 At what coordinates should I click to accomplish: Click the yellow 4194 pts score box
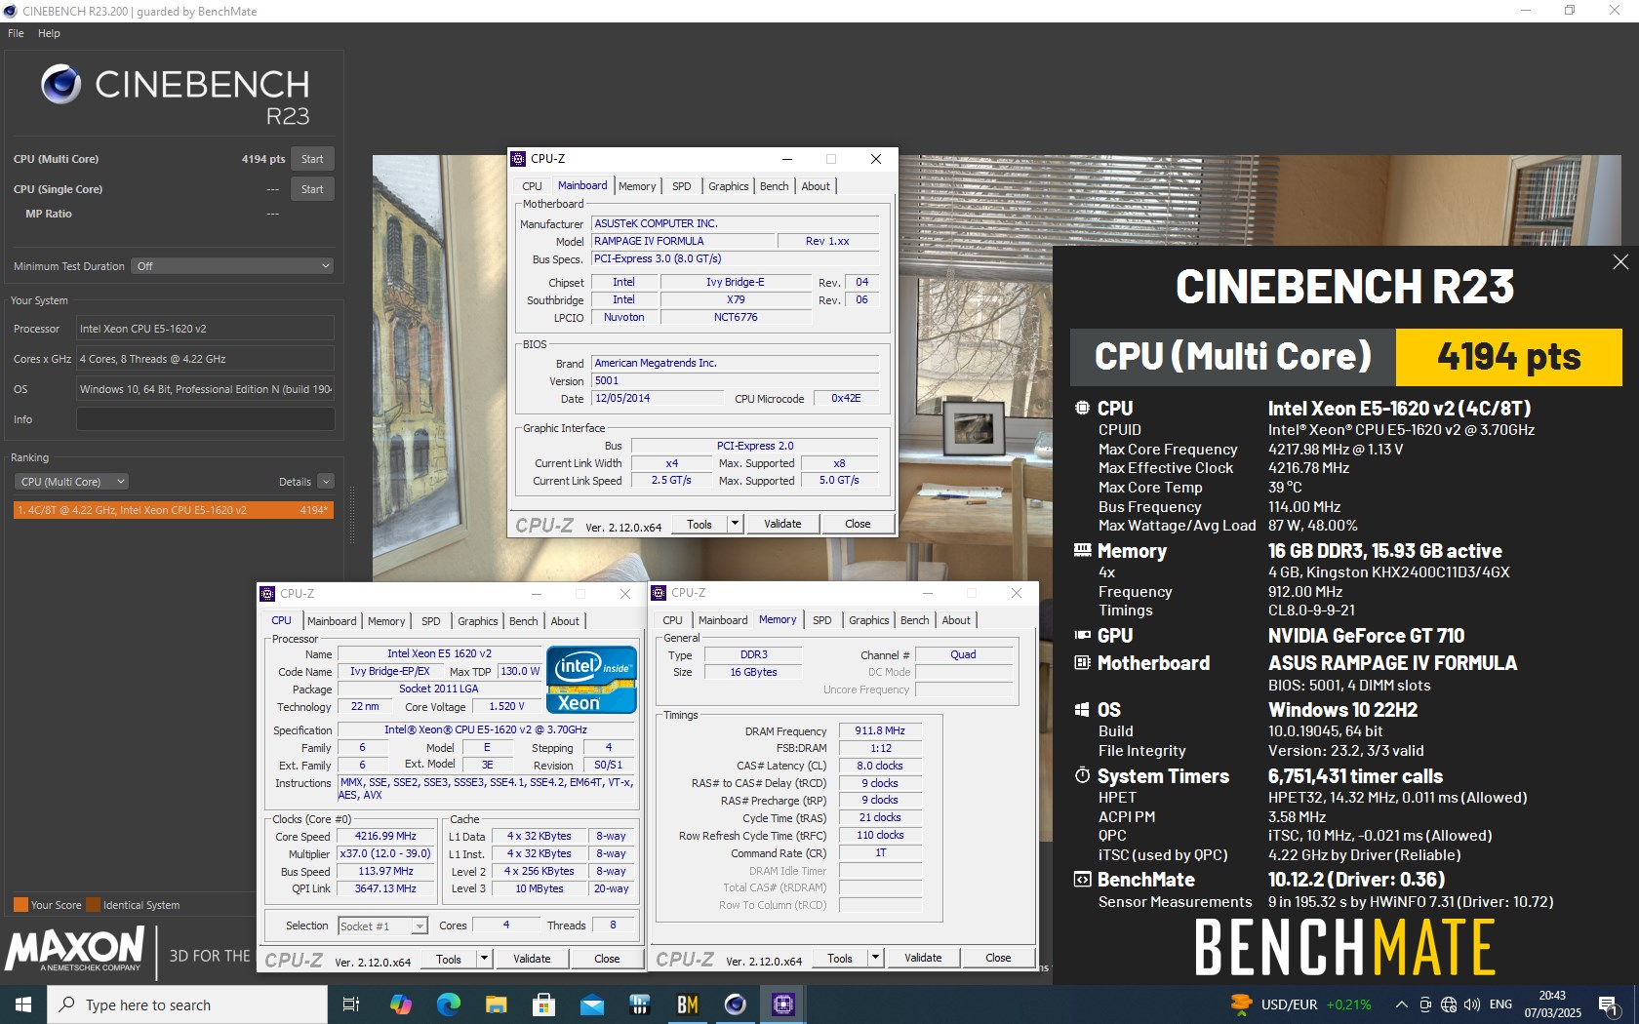click(1508, 357)
